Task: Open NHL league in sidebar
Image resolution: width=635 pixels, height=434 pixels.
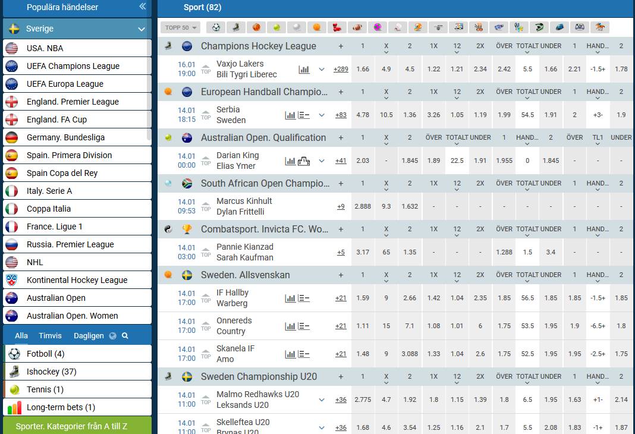Action: [77, 262]
